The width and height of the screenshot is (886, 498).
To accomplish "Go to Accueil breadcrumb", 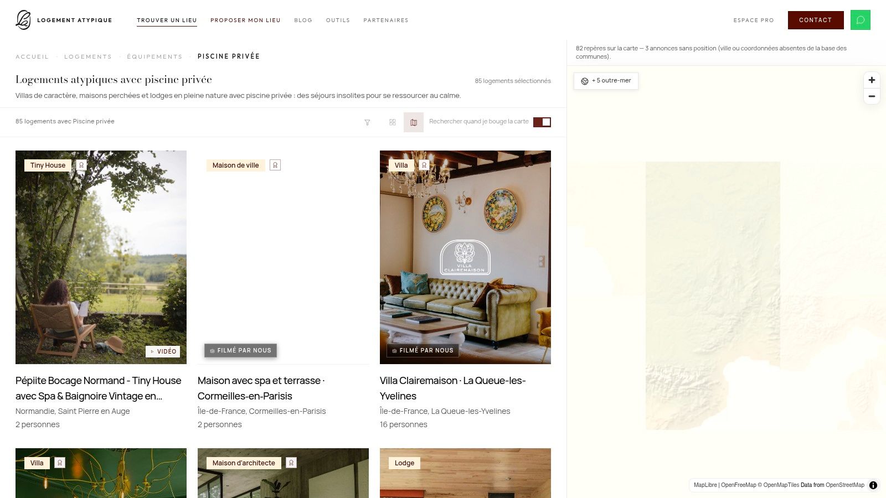I will (x=32, y=56).
